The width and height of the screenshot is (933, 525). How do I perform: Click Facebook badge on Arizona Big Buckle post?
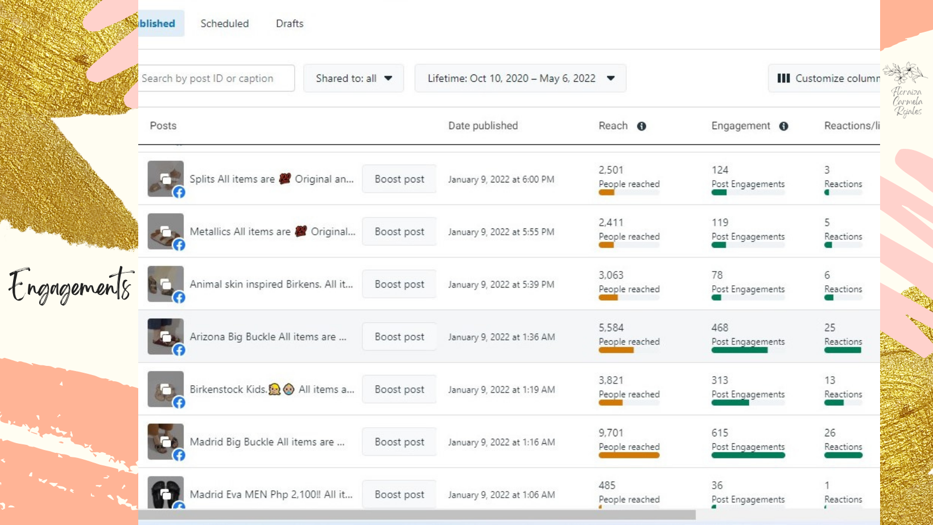[179, 350]
